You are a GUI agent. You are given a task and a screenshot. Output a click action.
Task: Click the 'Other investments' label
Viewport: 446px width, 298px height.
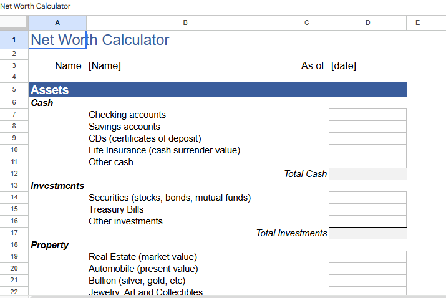125,221
